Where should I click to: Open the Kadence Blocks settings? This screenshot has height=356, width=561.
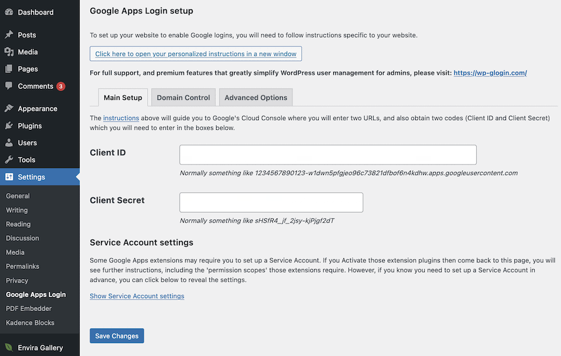tap(30, 323)
